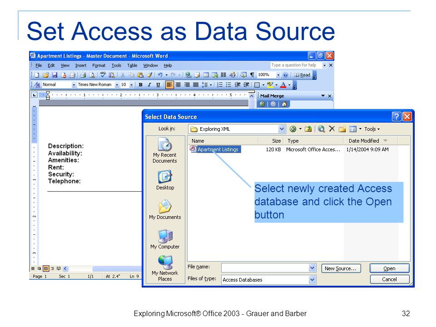This screenshot has height=327, width=436.
Task: Click the Open button in the dialog
Action: 389,268
